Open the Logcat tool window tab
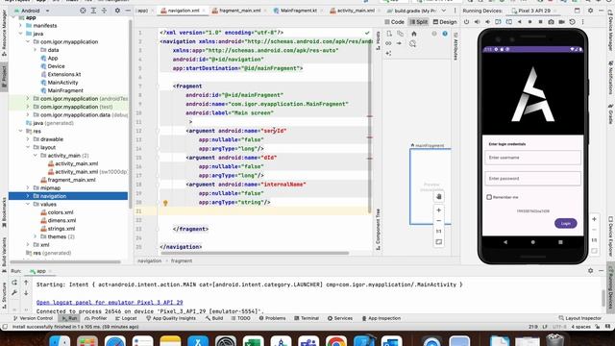 click(x=126, y=318)
